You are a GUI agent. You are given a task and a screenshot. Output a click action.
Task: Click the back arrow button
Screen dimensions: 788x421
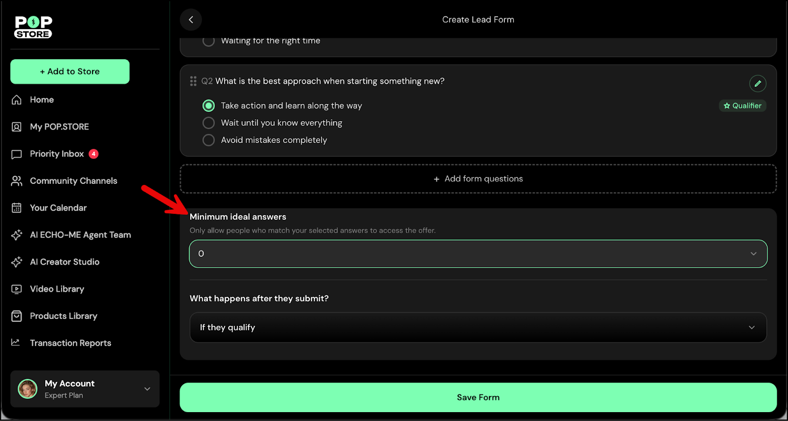pos(191,20)
